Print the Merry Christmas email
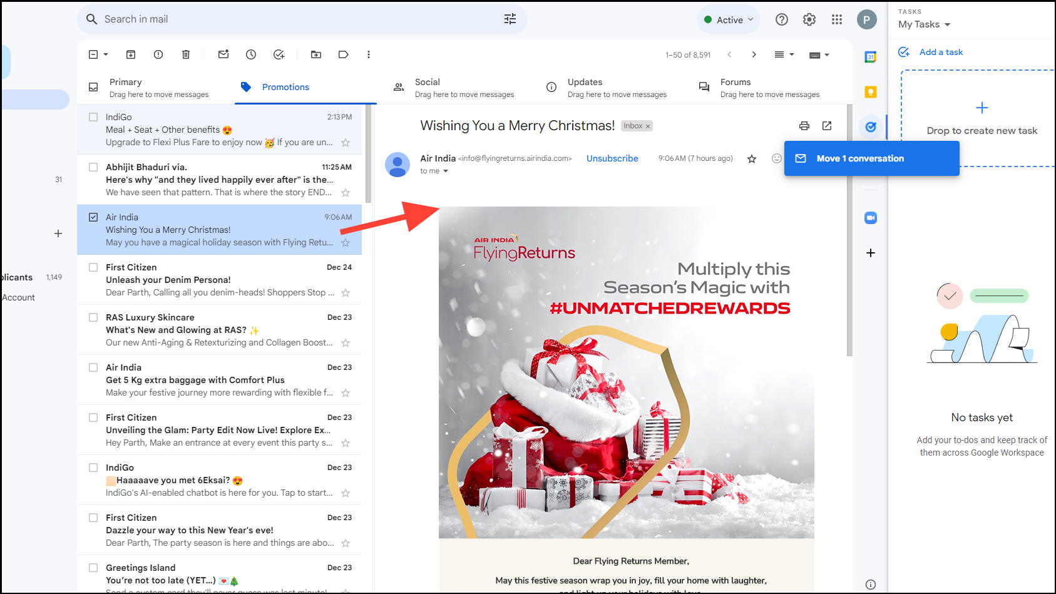Screen dimensions: 1056x594 point(804,126)
